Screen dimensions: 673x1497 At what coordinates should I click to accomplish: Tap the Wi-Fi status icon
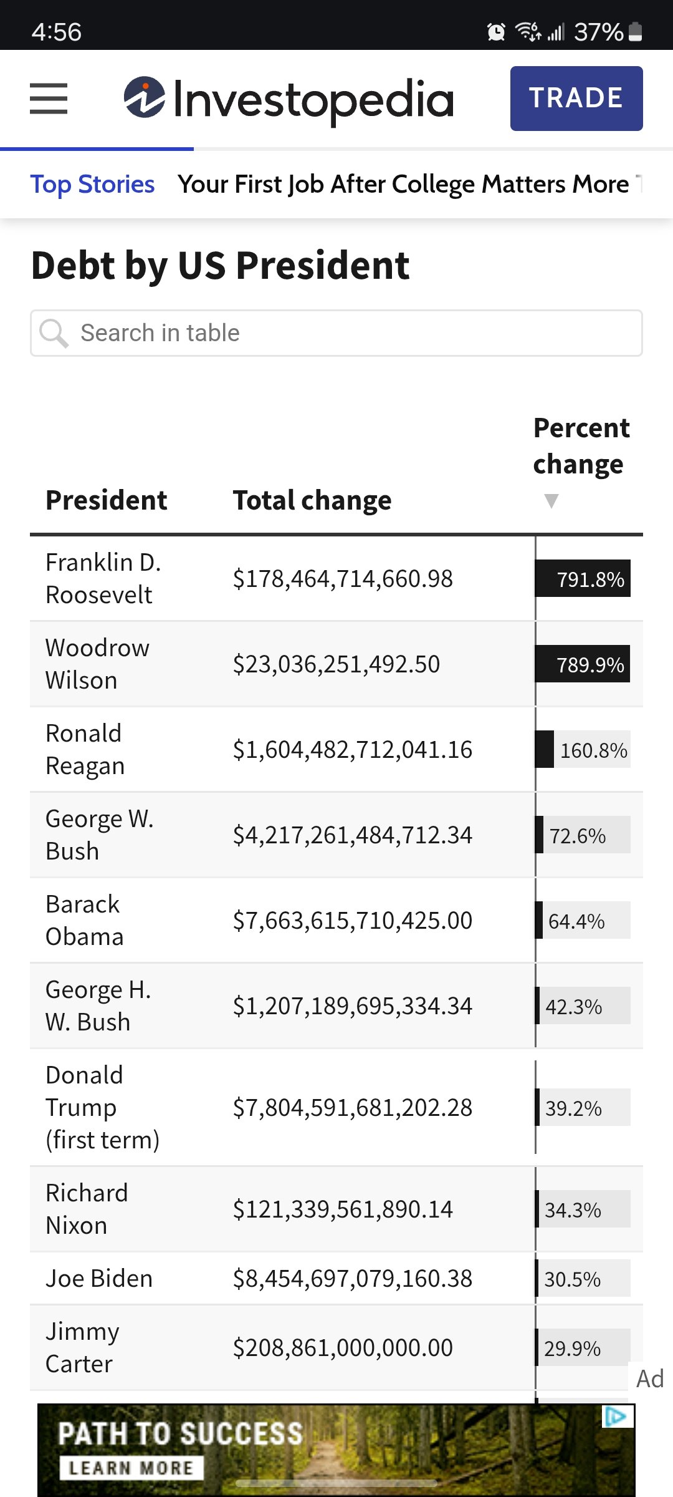click(x=528, y=32)
